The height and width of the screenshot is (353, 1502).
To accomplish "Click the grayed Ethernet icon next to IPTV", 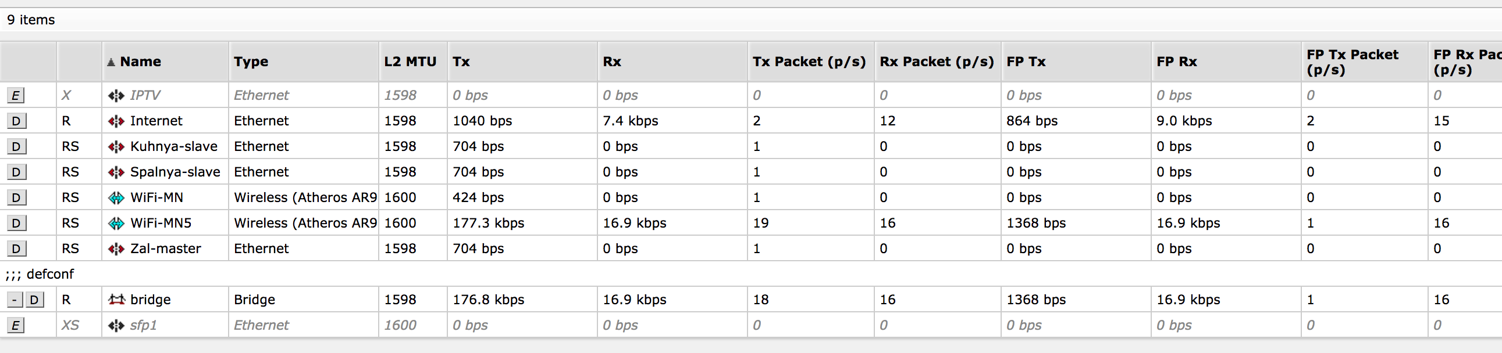I will click(x=116, y=95).
